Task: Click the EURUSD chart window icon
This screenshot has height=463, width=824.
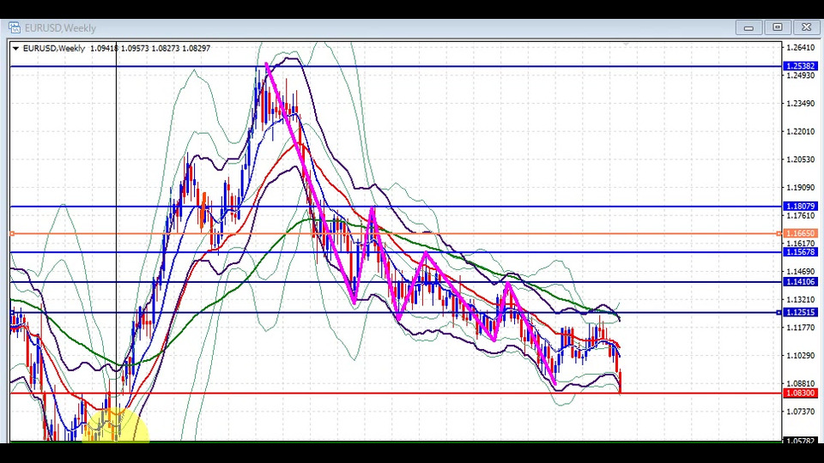Action: click(x=15, y=27)
